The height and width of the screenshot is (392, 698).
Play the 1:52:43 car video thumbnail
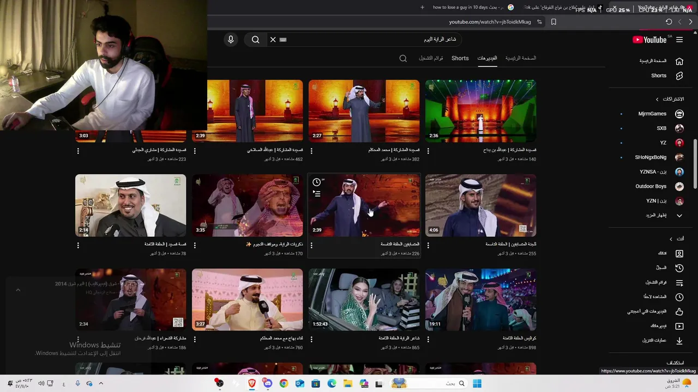tap(364, 299)
